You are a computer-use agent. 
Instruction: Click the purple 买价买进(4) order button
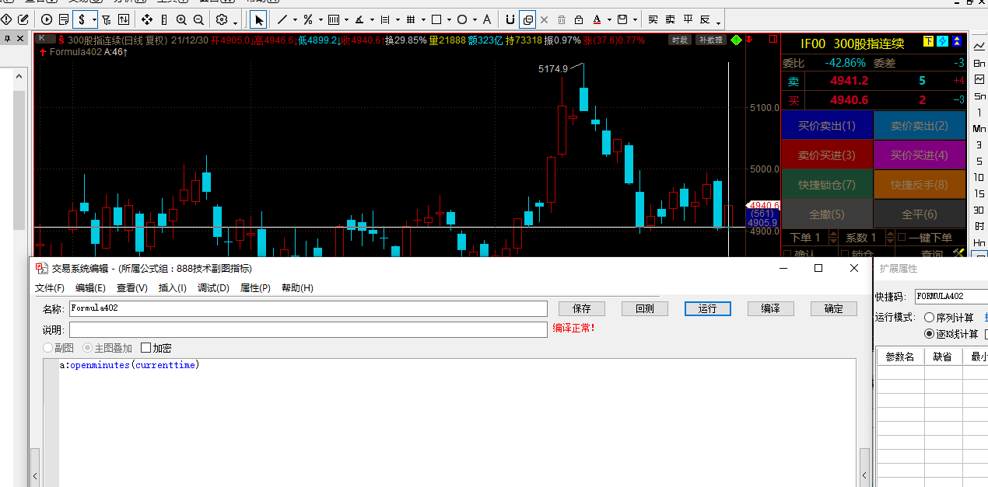coord(920,155)
